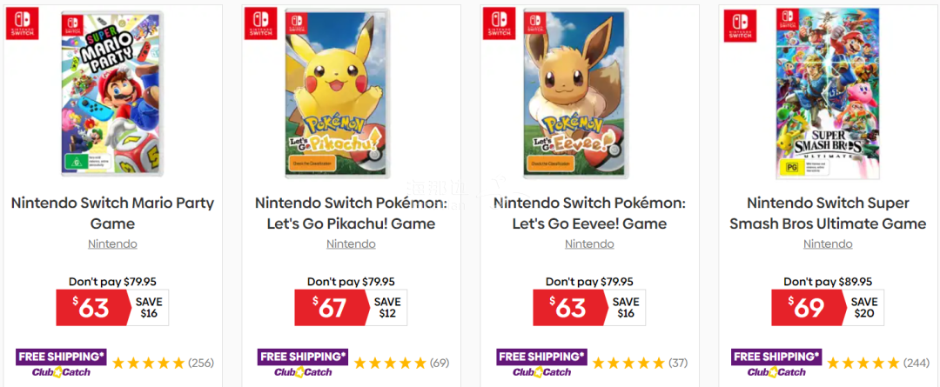
Task: Open Nintendo Switch Mario Party Game title link
Action: pyautogui.click(x=112, y=213)
